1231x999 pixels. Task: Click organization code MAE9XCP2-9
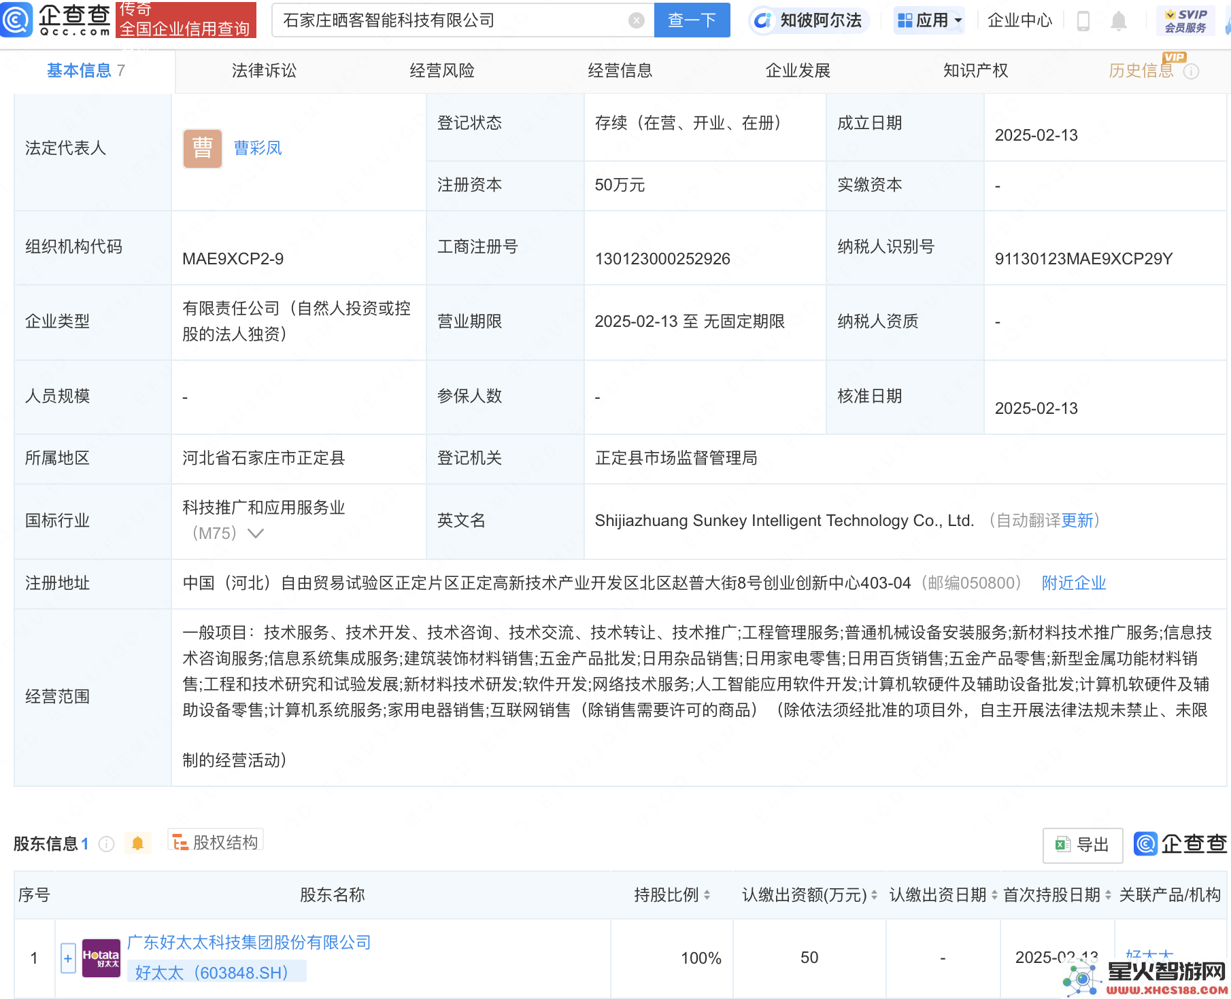point(233,259)
